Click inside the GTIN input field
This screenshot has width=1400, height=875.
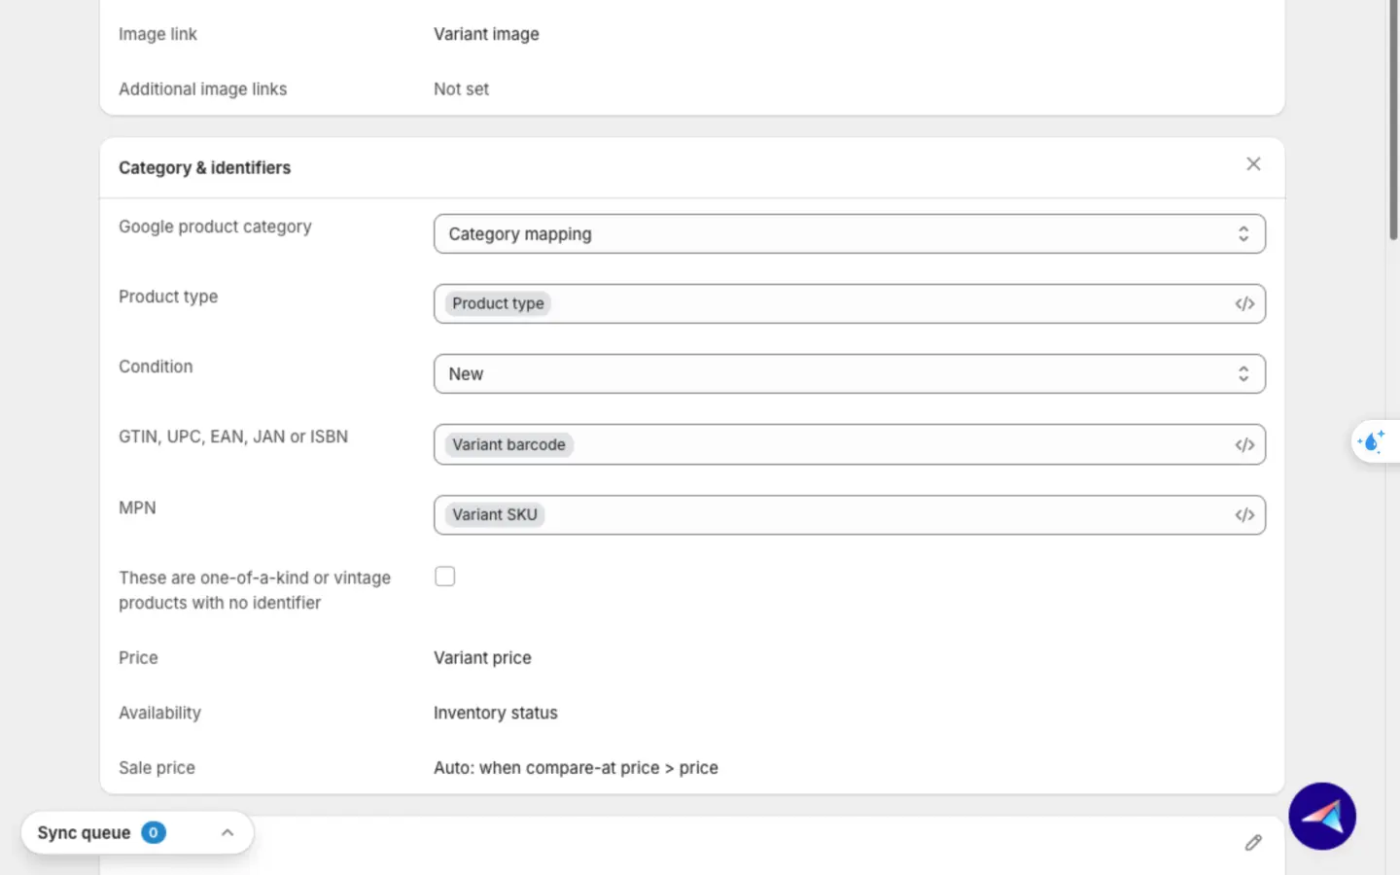[x=850, y=444]
